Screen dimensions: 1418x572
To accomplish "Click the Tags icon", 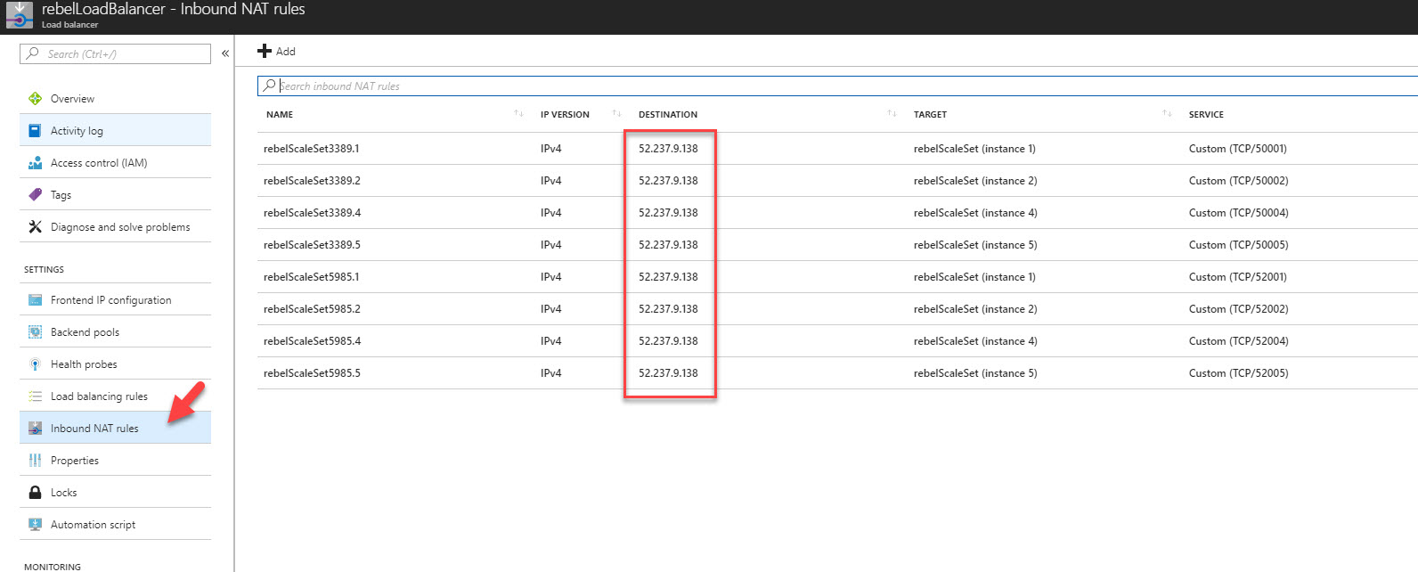I will click(x=35, y=194).
